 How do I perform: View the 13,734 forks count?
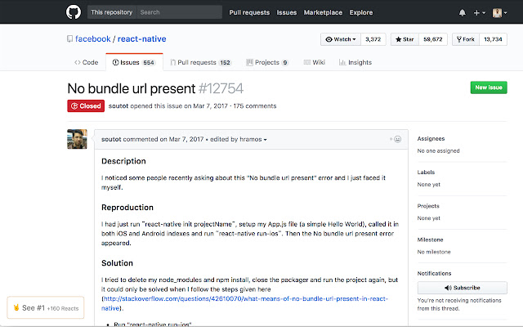coord(493,39)
